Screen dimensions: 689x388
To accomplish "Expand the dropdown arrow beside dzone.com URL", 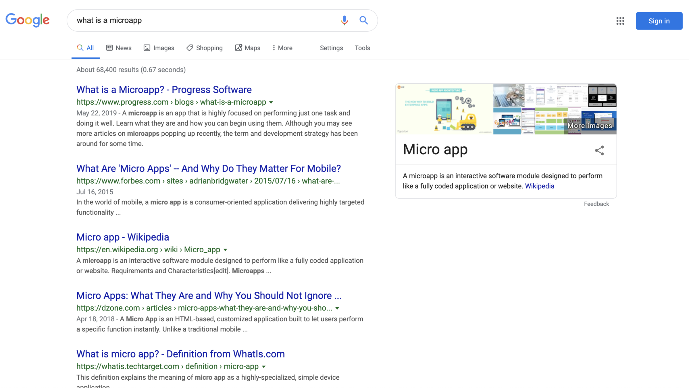I will tap(337, 308).
